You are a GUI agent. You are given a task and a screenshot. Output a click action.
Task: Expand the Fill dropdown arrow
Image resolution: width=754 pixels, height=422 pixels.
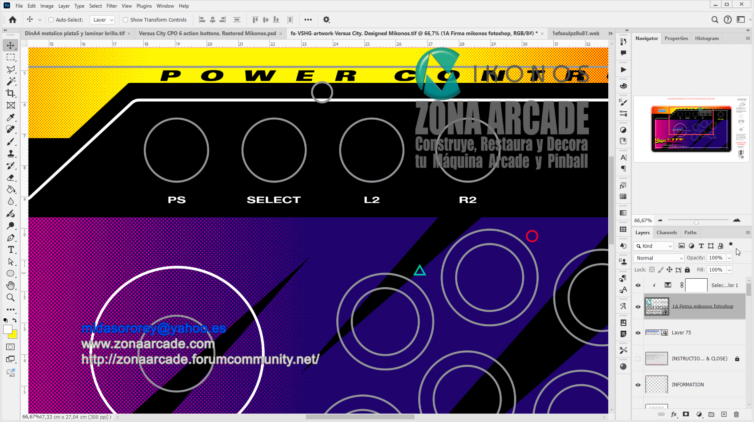coord(729,270)
